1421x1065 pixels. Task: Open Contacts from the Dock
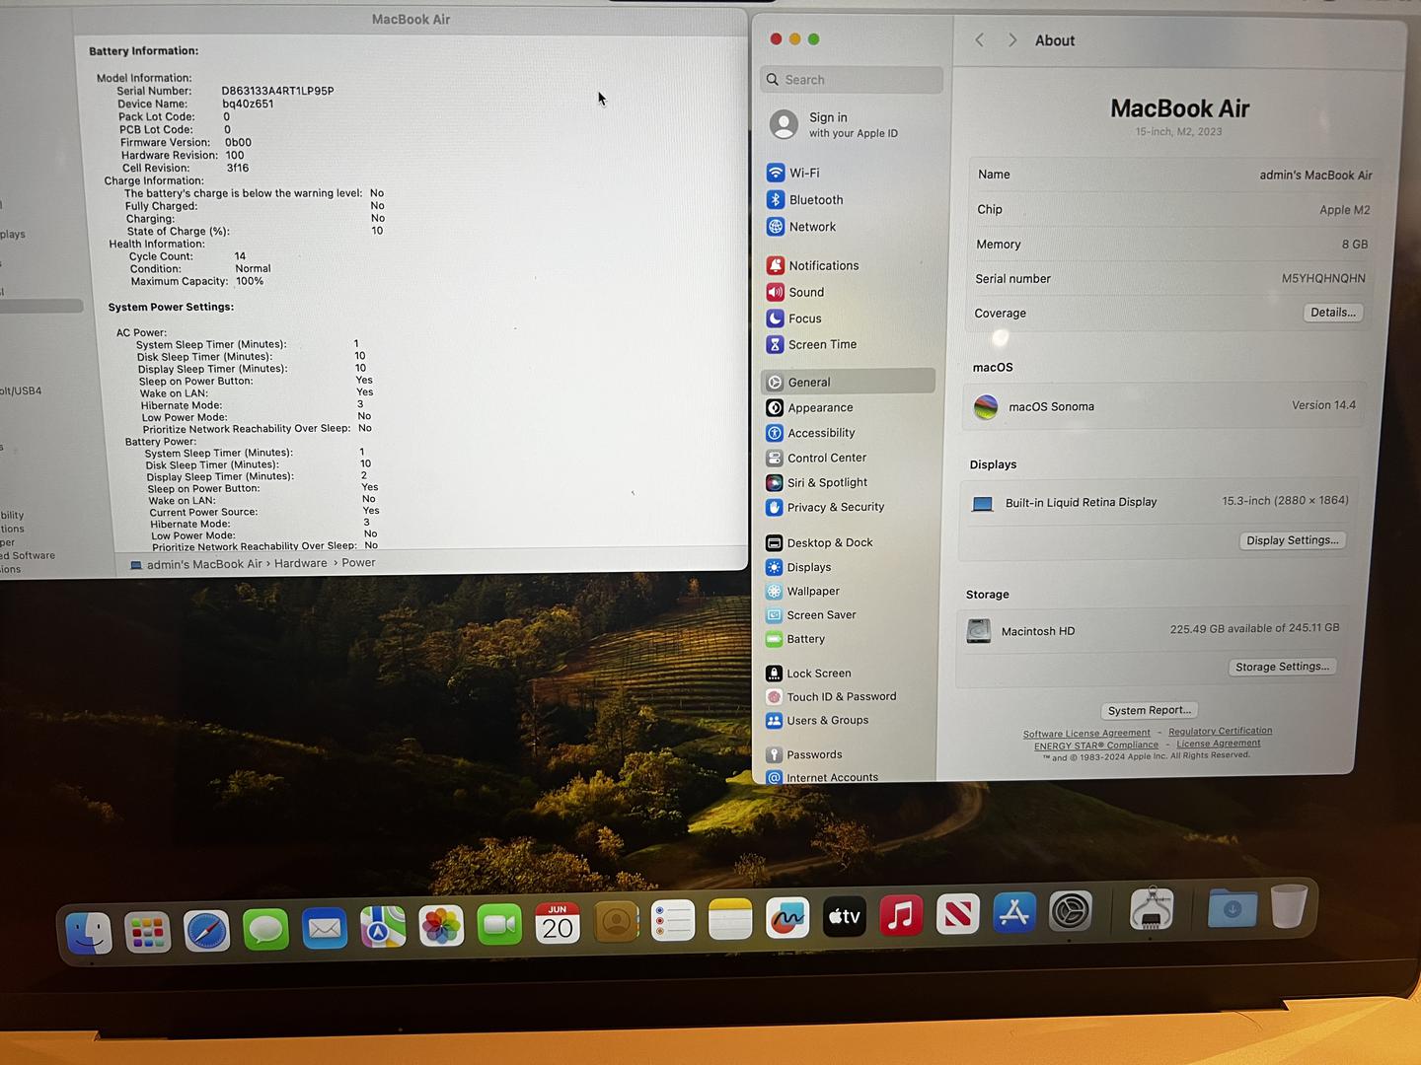point(616,922)
